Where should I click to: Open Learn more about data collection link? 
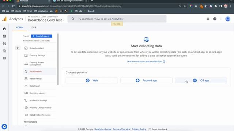146,61
